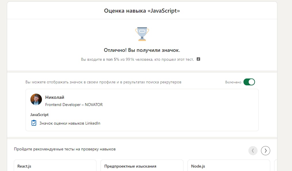
Task: Turn off the badge display toggle
Action: pyautogui.click(x=249, y=82)
